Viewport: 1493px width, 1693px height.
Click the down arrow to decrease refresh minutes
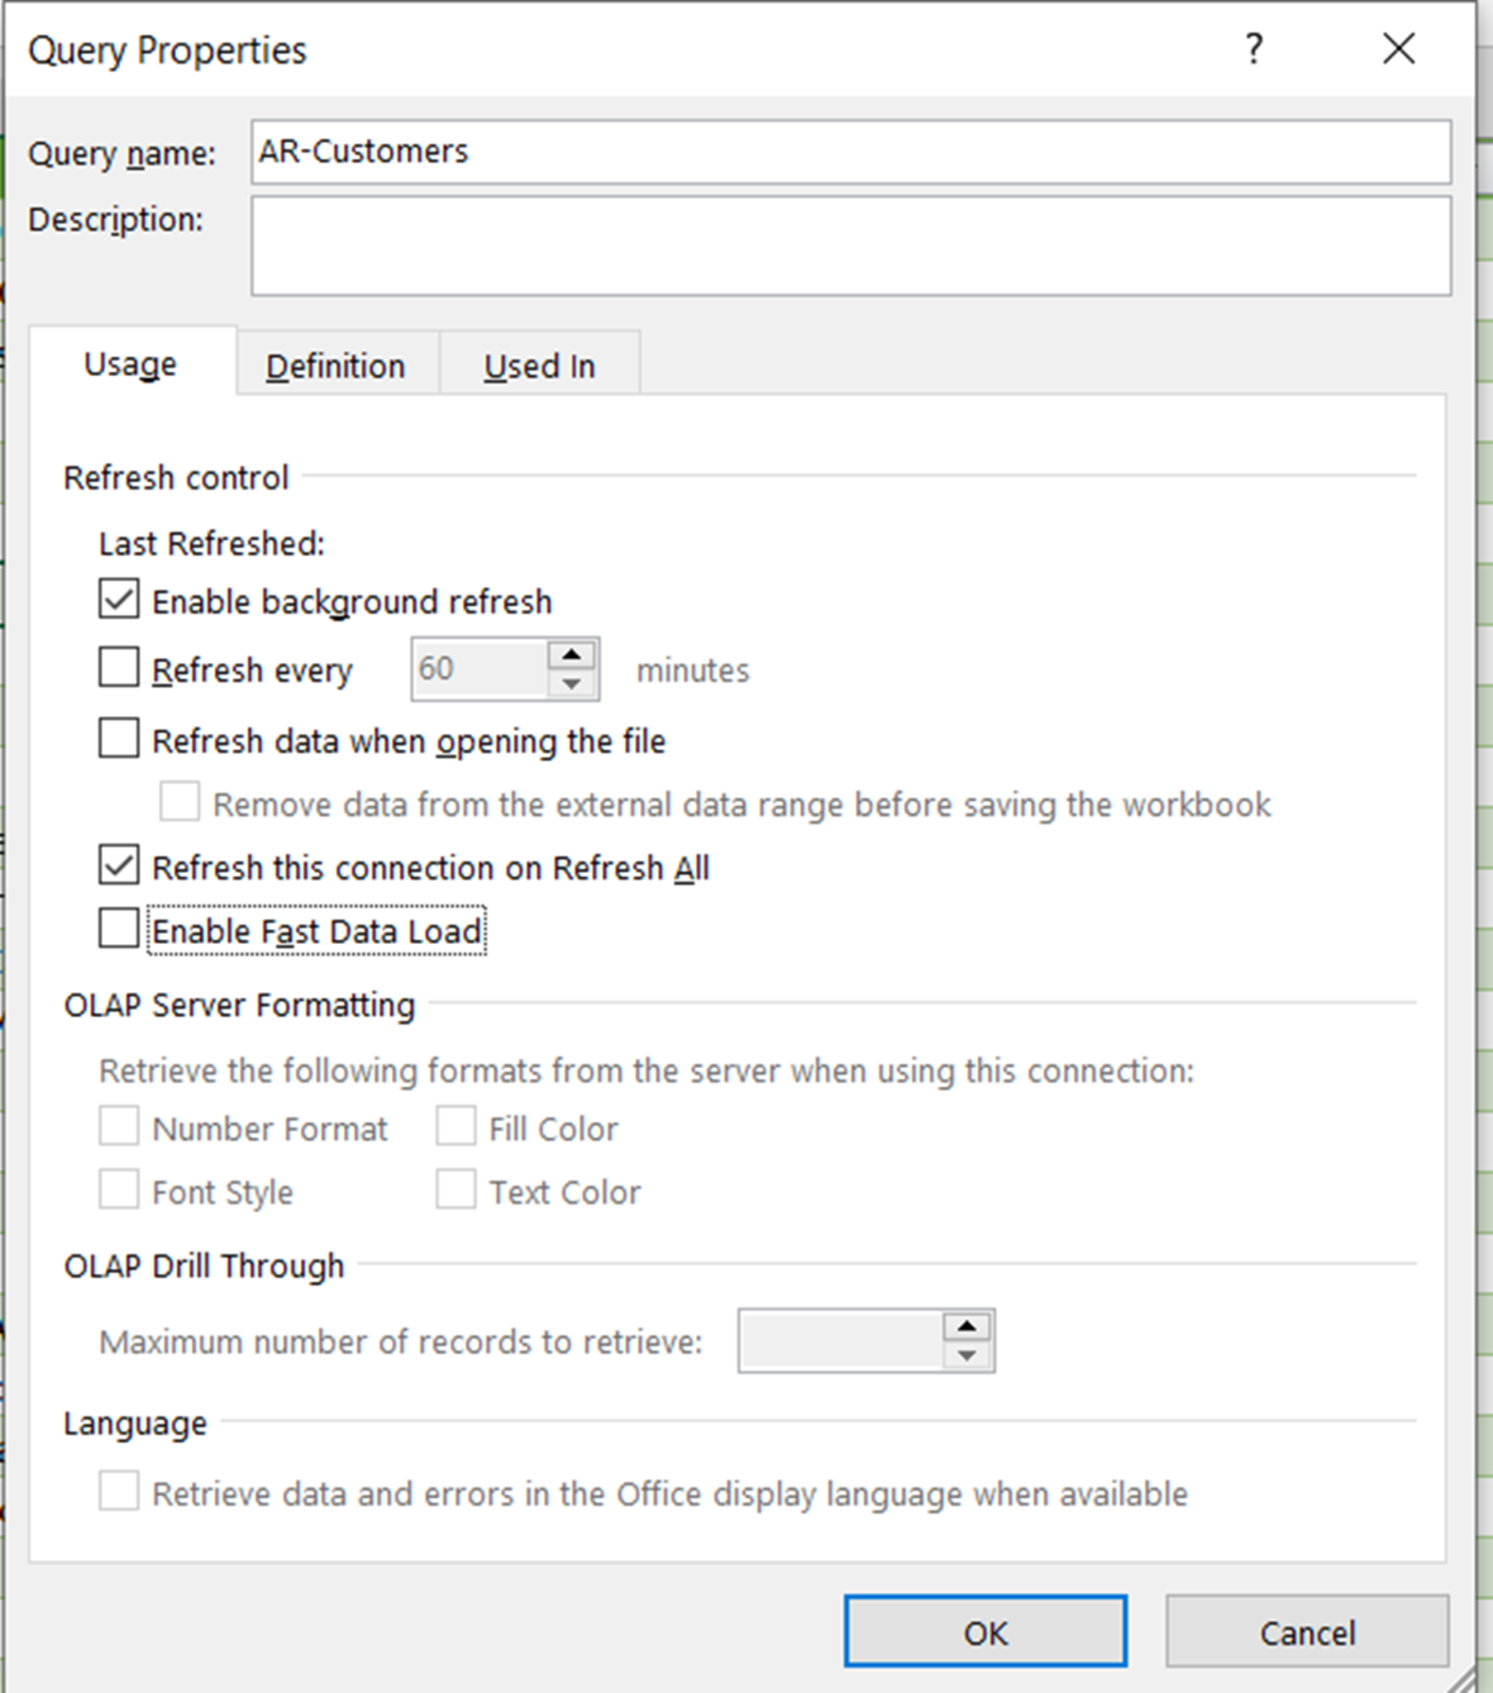tap(570, 684)
